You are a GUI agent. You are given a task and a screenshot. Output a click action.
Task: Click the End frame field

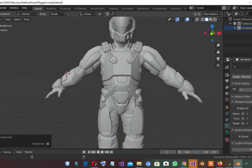210,152
